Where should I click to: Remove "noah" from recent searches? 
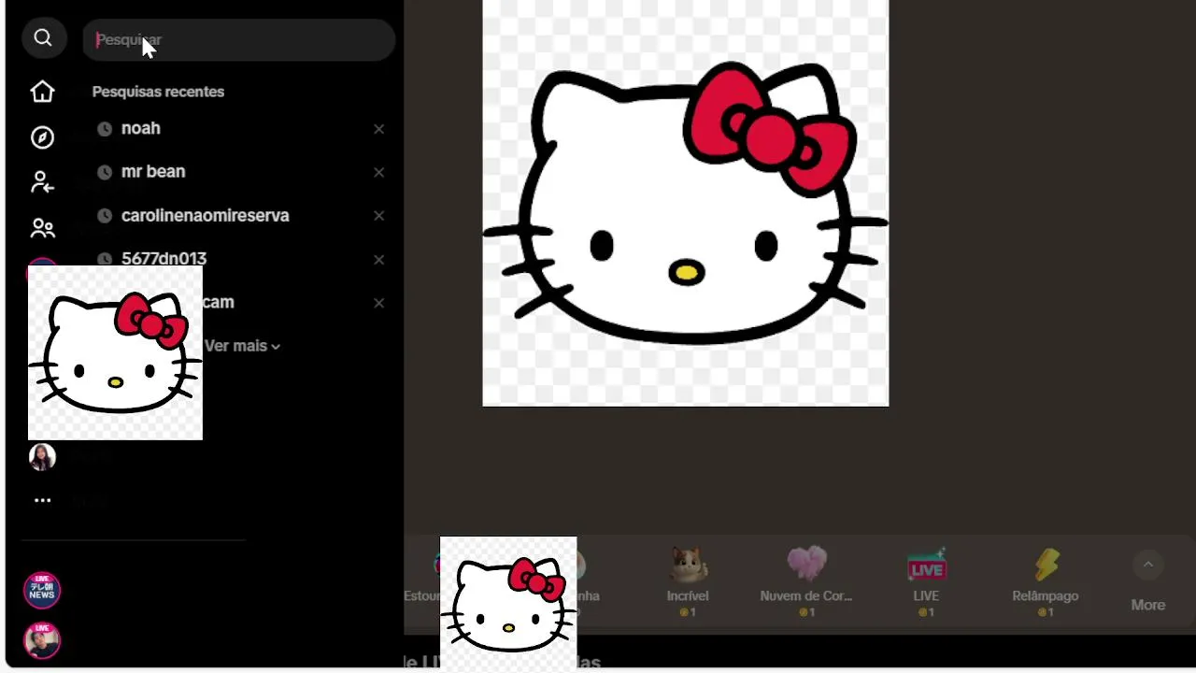click(378, 129)
